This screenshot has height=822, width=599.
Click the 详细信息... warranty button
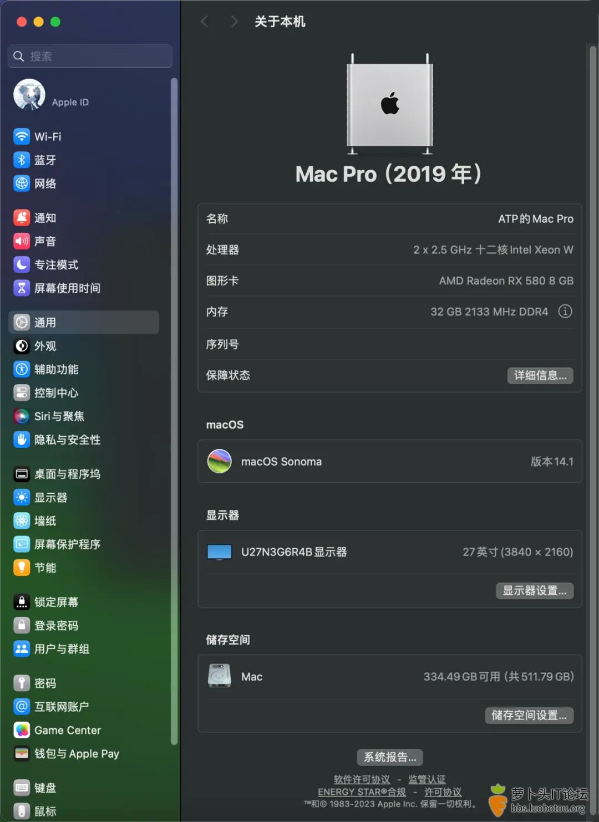click(540, 375)
